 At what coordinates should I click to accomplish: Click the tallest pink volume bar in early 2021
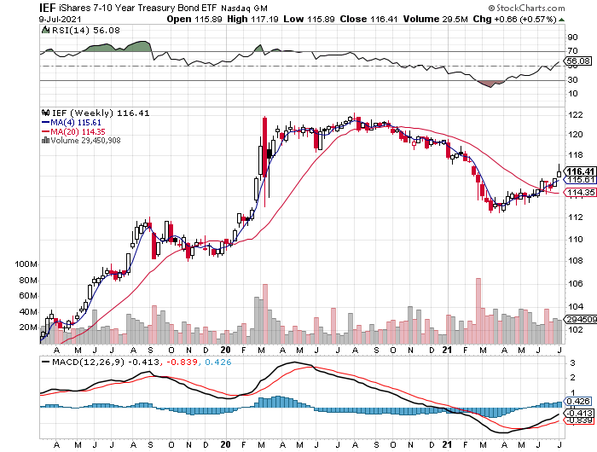(478, 310)
